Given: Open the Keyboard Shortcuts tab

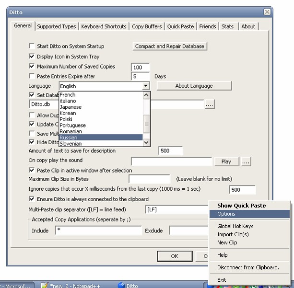Looking at the screenshot, I should pos(104,26).
